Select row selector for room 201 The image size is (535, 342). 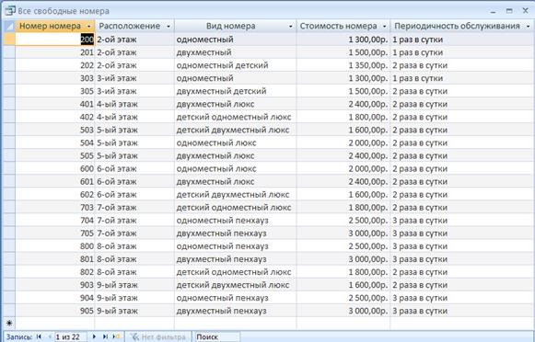pyautogui.click(x=9, y=52)
